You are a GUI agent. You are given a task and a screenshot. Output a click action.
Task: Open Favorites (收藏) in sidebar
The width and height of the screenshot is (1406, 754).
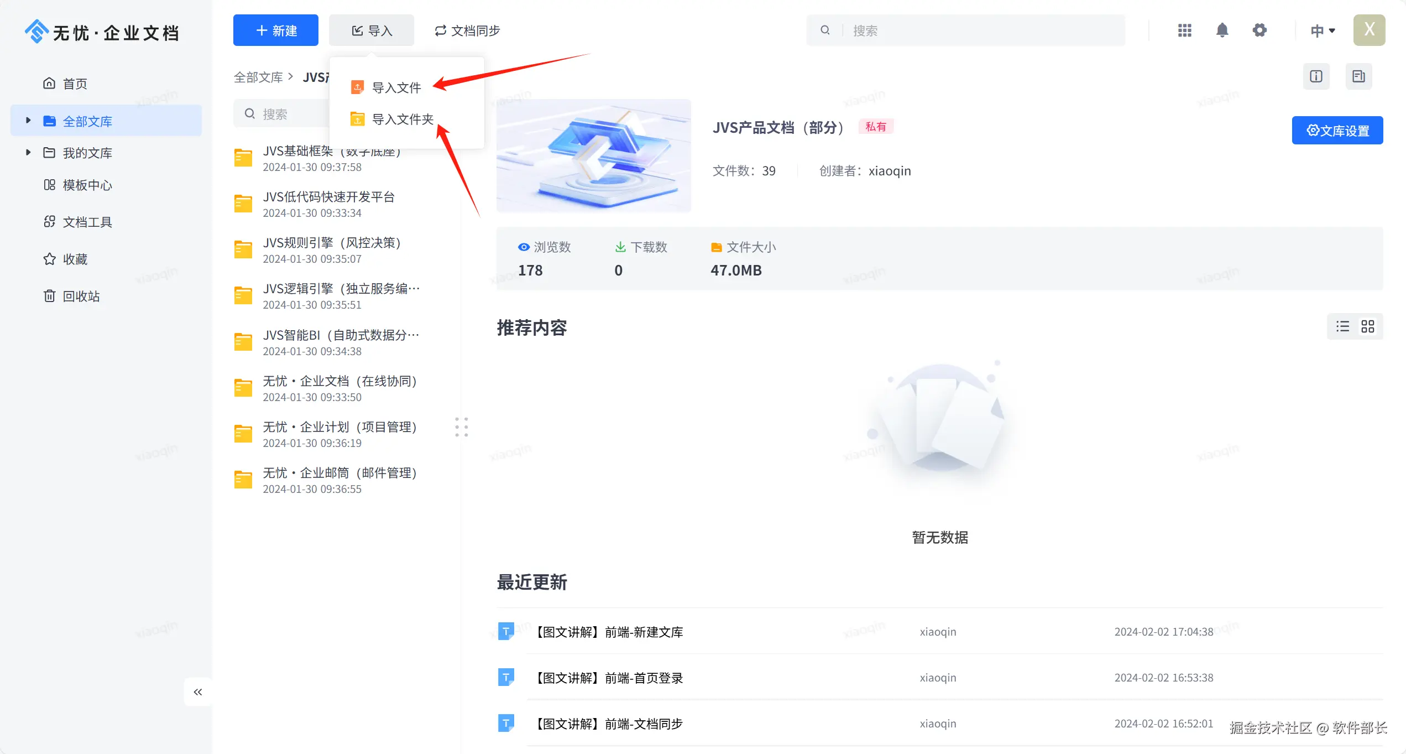coord(75,259)
